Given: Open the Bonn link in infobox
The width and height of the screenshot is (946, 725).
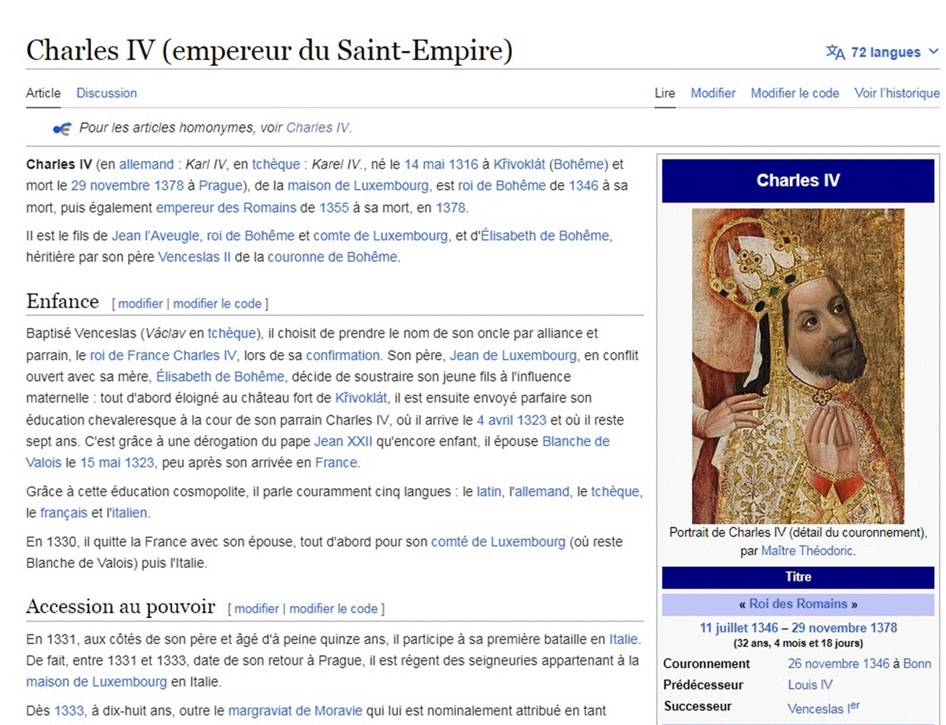Looking at the screenshot, I should 917,664.
